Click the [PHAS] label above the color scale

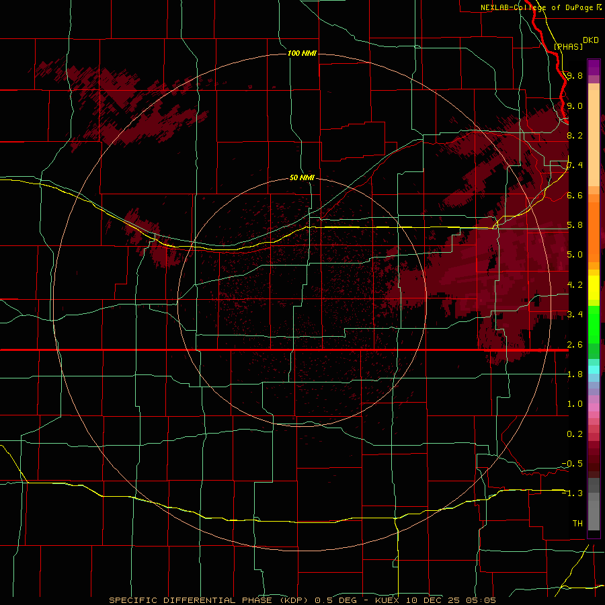coord(568,46)
